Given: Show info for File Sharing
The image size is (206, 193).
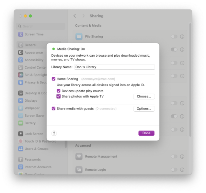Looking at the screenshot, I should point(182,36).
